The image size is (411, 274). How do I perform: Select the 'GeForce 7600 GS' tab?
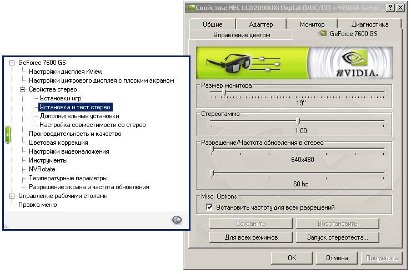coord(348,34)
